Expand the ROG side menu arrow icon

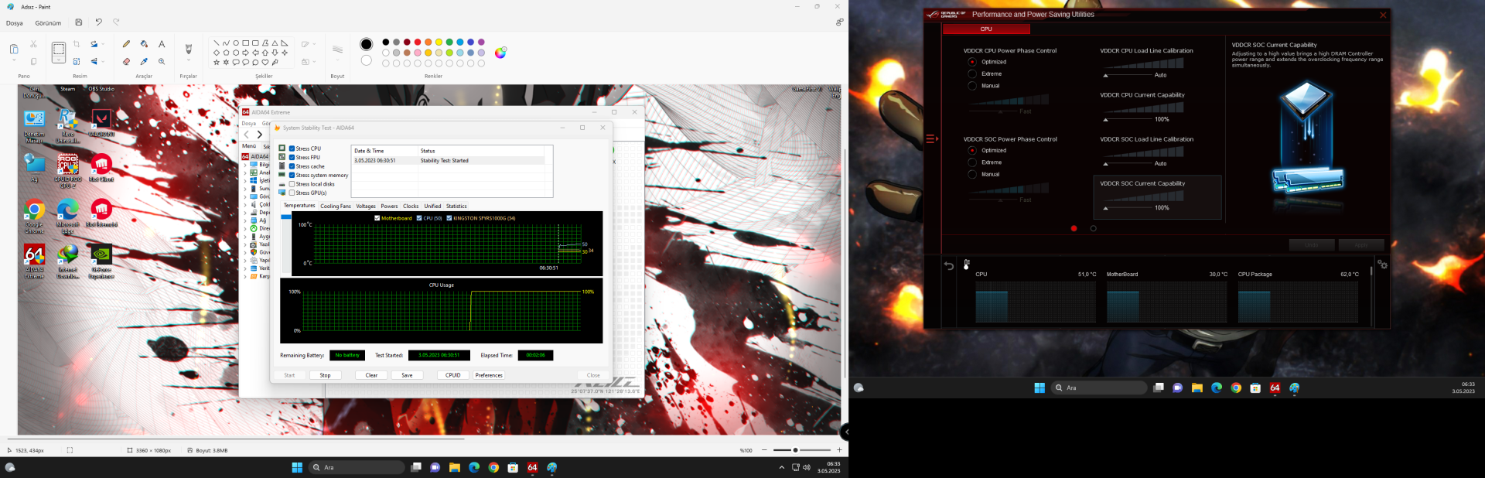(932, 139)
